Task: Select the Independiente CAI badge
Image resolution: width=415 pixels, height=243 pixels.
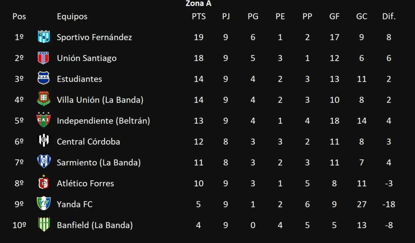Action: (43, 120)
